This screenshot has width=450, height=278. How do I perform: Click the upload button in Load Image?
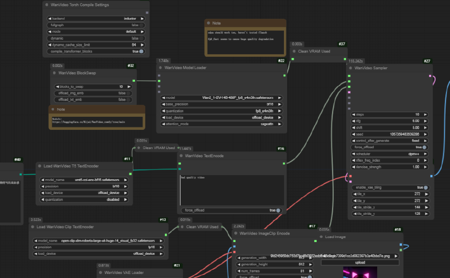point(360,262)
